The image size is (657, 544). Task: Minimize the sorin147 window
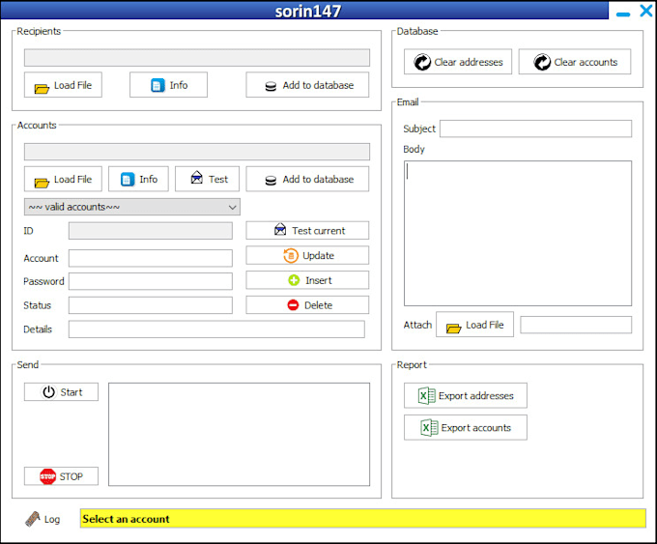click(x=623, y=14)
